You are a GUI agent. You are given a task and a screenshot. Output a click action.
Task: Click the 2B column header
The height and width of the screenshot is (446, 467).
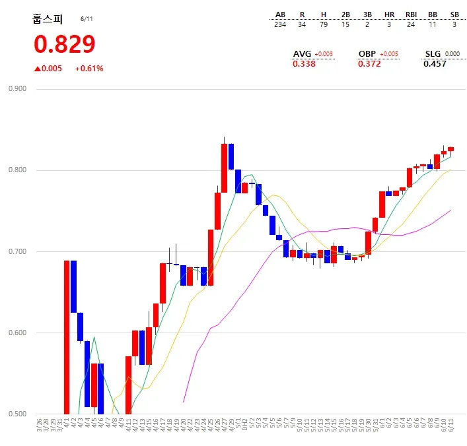tap(345, 15)
